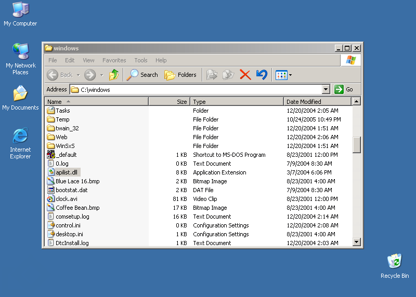
Task: Open the Favorites menu
Action: tap(114, 60)
